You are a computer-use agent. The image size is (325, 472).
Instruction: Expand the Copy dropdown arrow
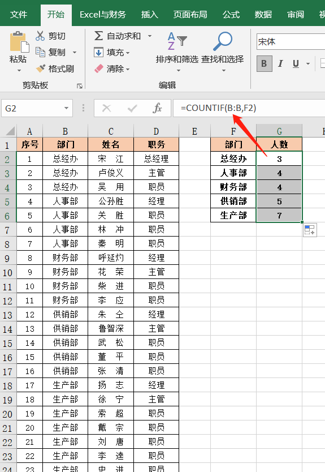75,53
